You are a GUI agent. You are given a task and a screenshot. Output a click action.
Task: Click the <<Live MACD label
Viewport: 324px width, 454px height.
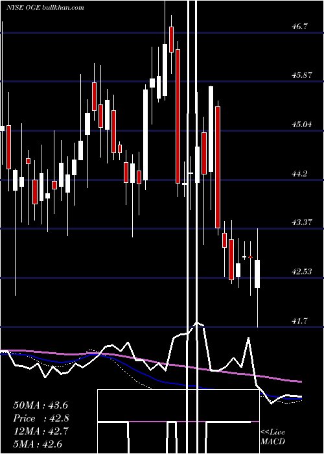(273, 436)
